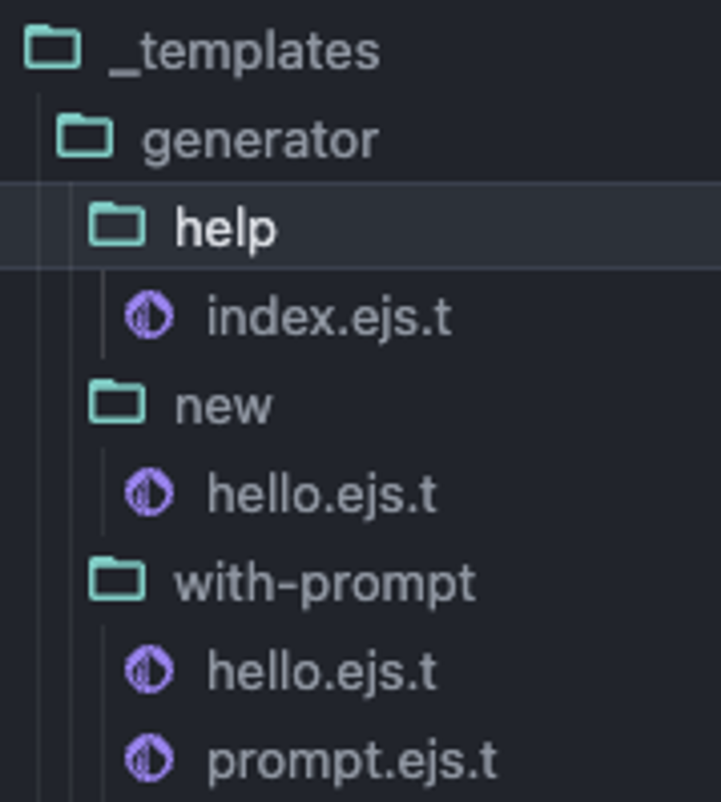Click the with-prompt folder icon
Screen dimensions: 721x802
[117, 580]
